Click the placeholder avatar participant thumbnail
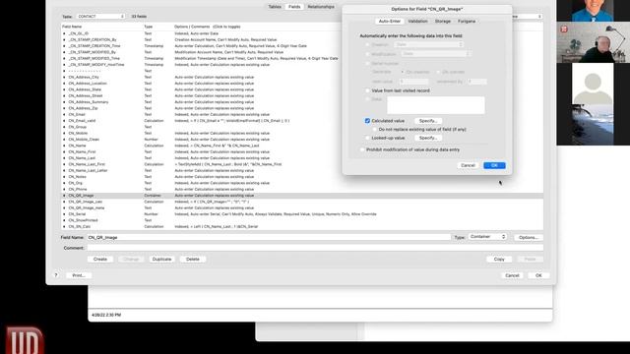The height and width of the screenshot is (354, 630). [593, 84]
